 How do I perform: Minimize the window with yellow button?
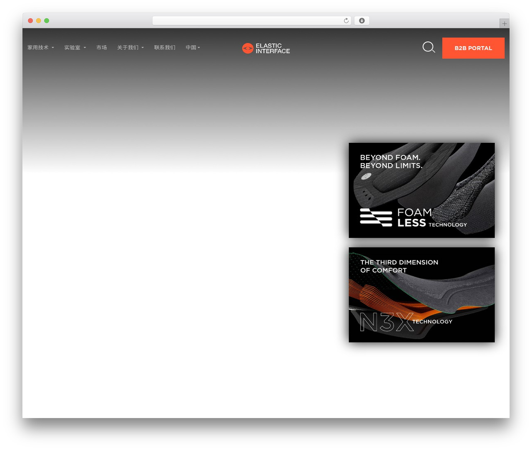38,21
